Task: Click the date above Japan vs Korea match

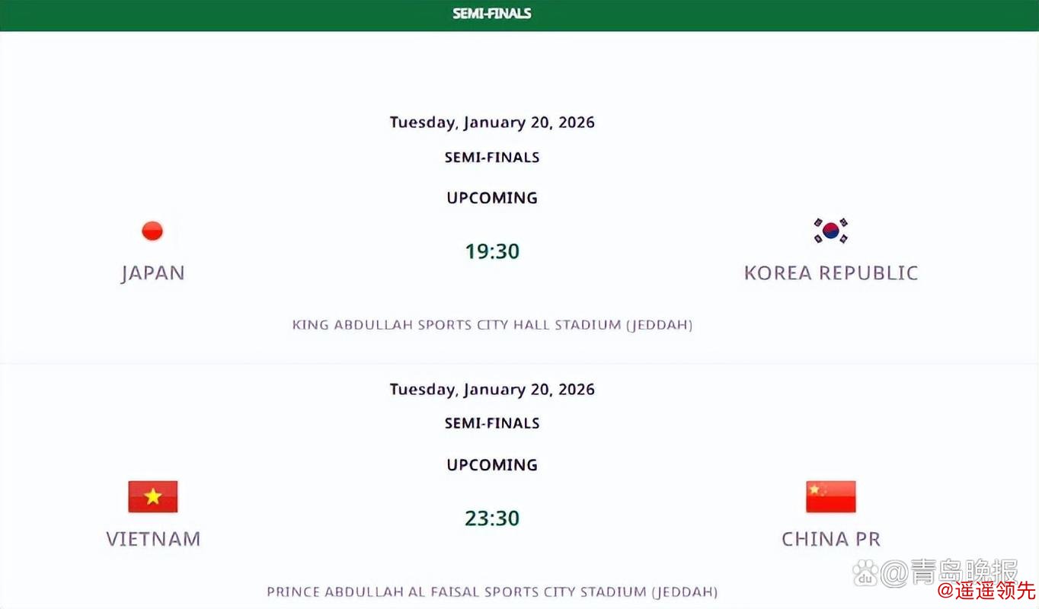Action: 492,123
